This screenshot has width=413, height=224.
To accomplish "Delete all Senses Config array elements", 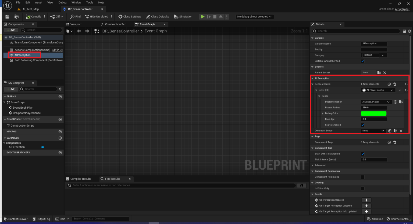I will point(395,84).
